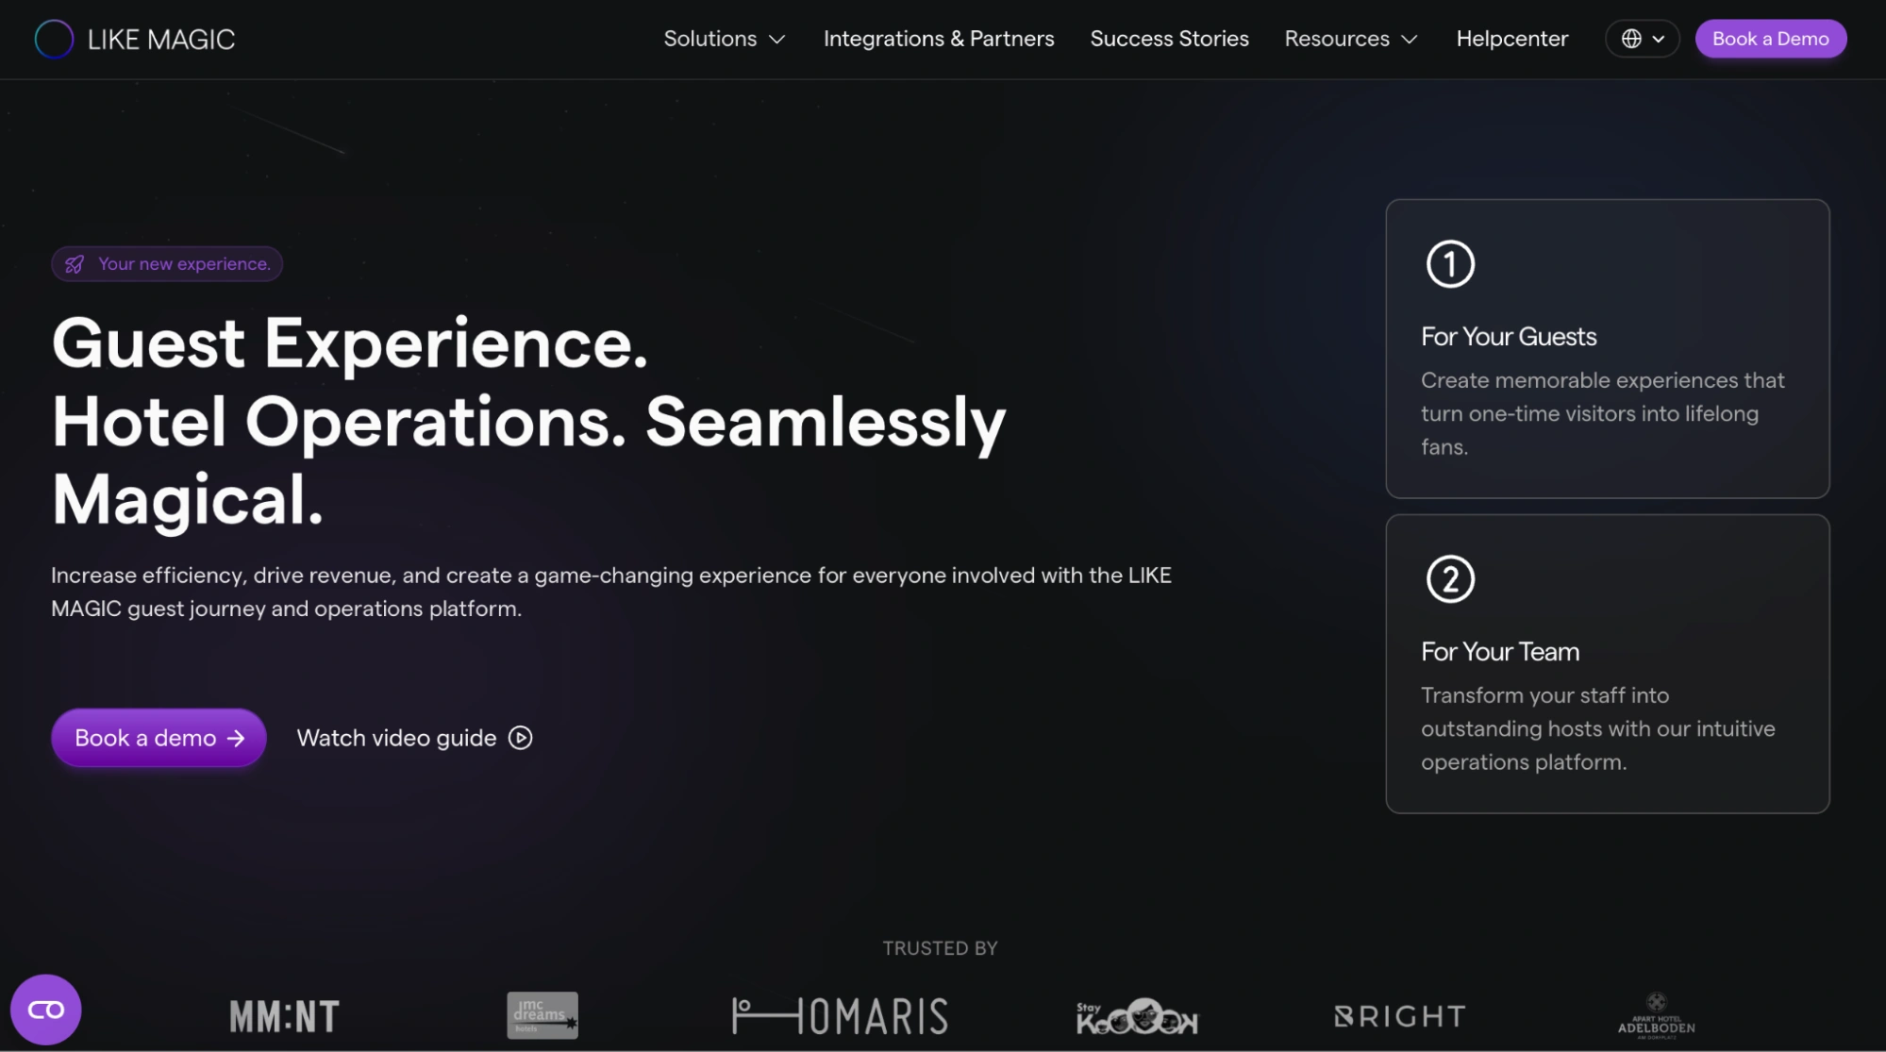
Task: Go to Success Stories
Action: 1169,39
